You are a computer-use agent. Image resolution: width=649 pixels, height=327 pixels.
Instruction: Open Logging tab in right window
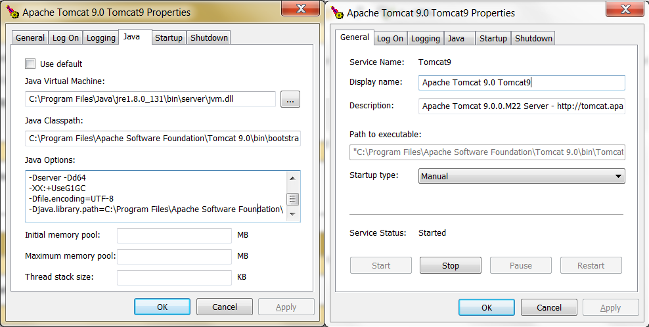[x=426, y=39]
